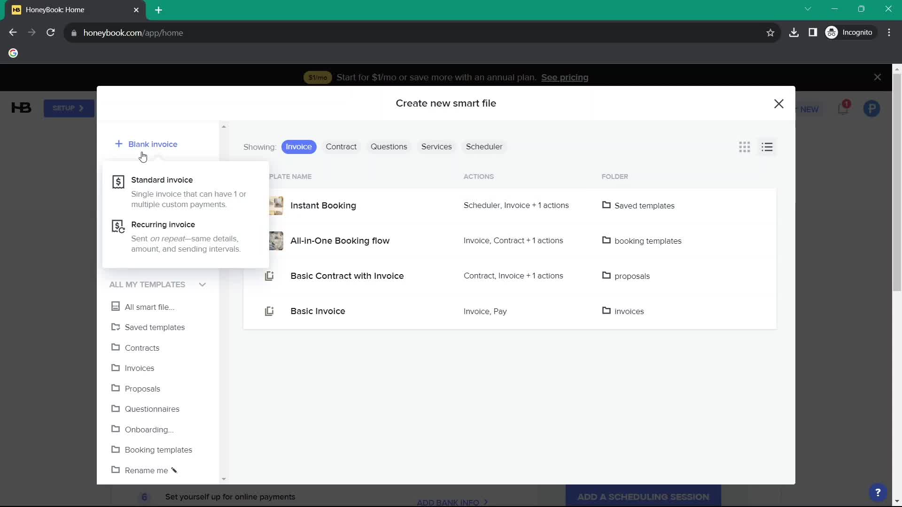Open the Booking templates folder
Viewport: 902px width, 507px height.
click(158, 449)
